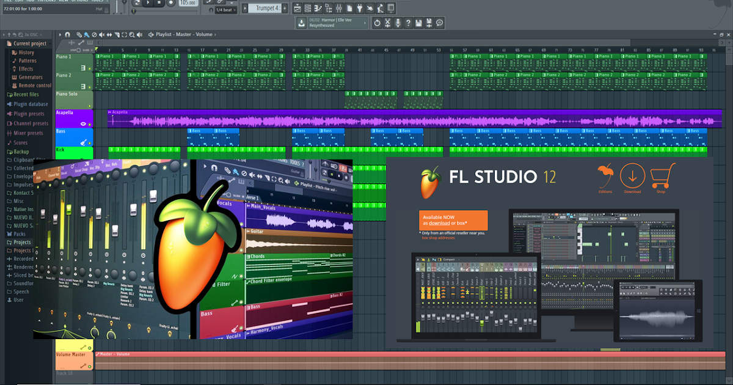
Task: Click the lips icon on Acapella track
Action: click(83, 124)
